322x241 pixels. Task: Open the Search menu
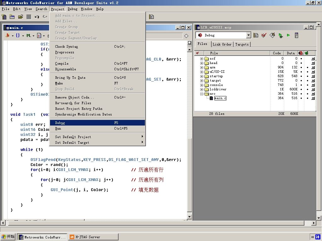click(x=41, y=9)
